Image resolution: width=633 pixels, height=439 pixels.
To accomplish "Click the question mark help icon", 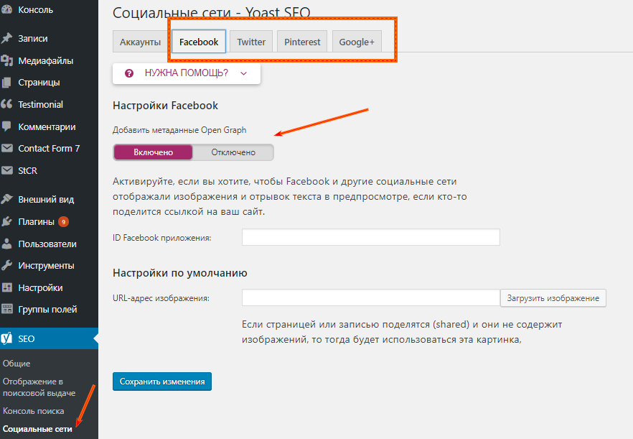I will [129, 73].
